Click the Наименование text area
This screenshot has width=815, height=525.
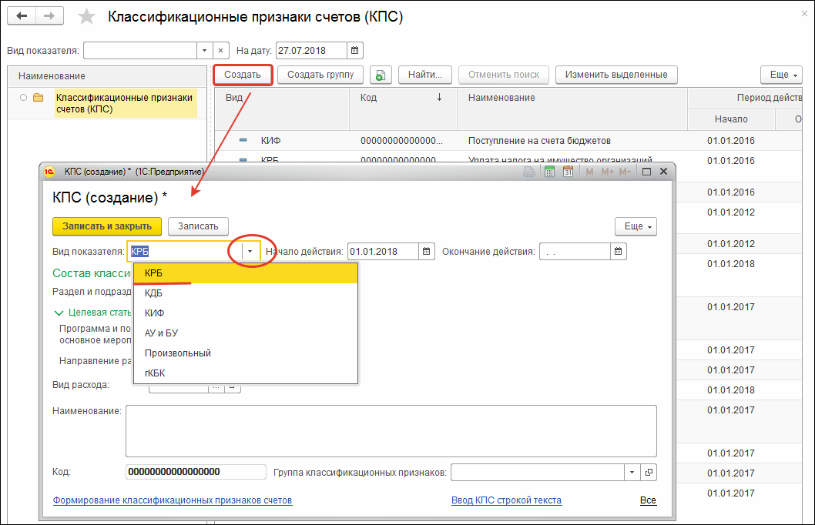[391, 431]
